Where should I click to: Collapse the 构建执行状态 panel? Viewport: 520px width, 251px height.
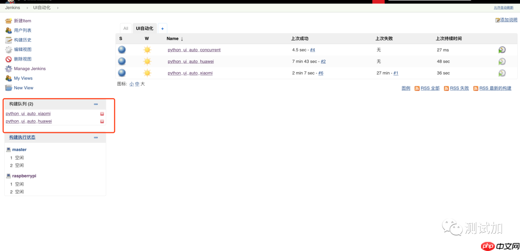pos(96,138)
